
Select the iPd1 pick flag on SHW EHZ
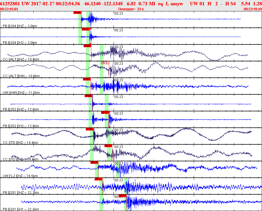click(87, 79)
